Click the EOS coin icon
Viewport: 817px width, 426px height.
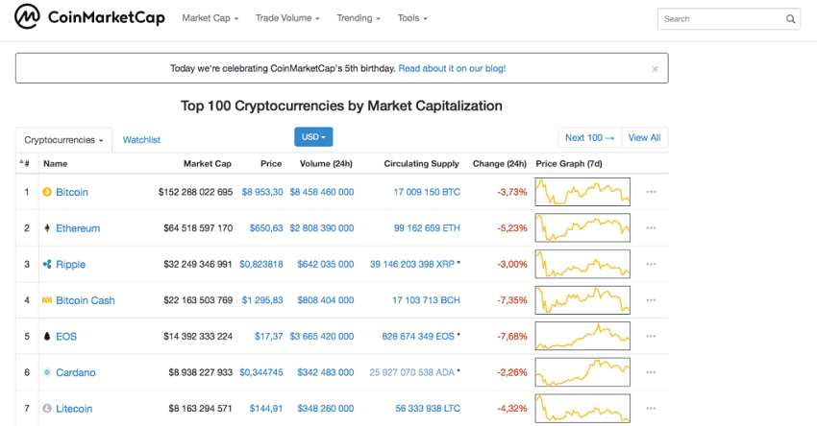point(47,337)
